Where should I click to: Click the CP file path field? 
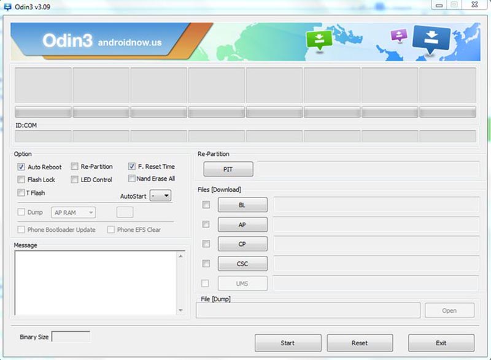tap(376, 244)
